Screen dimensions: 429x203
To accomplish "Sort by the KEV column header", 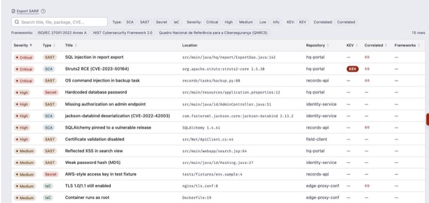I will pos(352,46).
